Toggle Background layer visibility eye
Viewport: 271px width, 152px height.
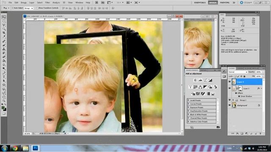click(230, 105)
